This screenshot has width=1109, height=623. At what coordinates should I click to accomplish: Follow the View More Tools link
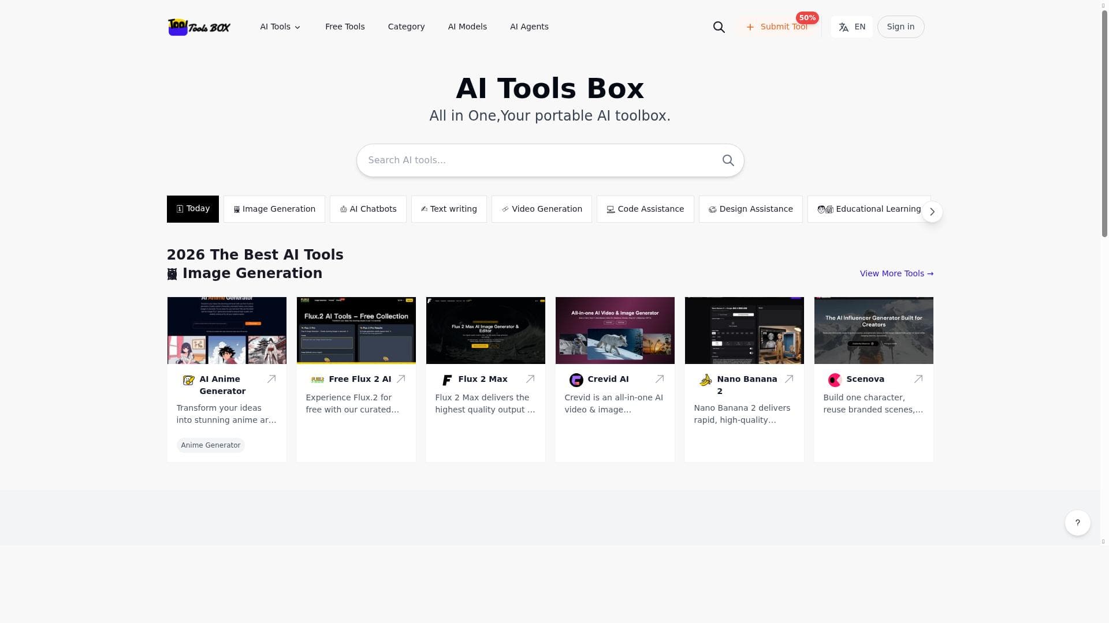896,273
